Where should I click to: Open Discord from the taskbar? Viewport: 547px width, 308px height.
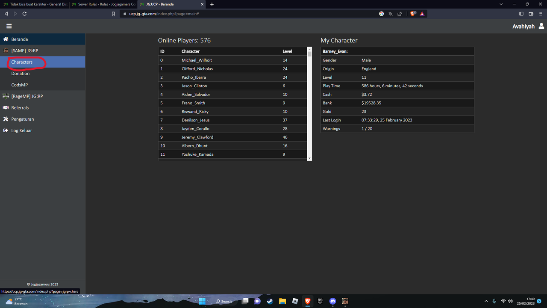click(x=332, y=301)
